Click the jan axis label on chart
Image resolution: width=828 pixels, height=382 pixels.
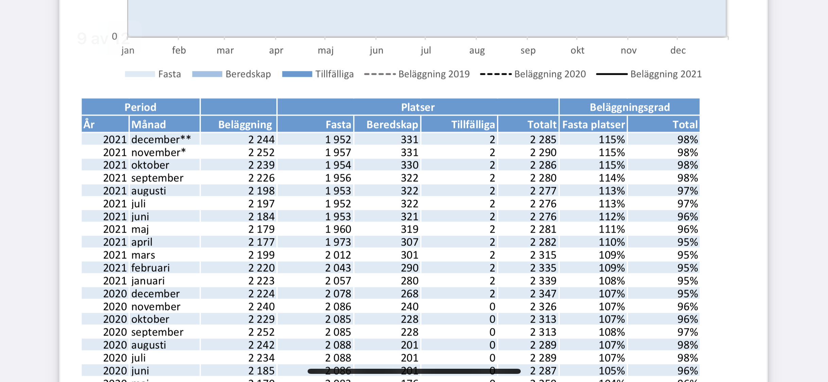coord(128,51)
